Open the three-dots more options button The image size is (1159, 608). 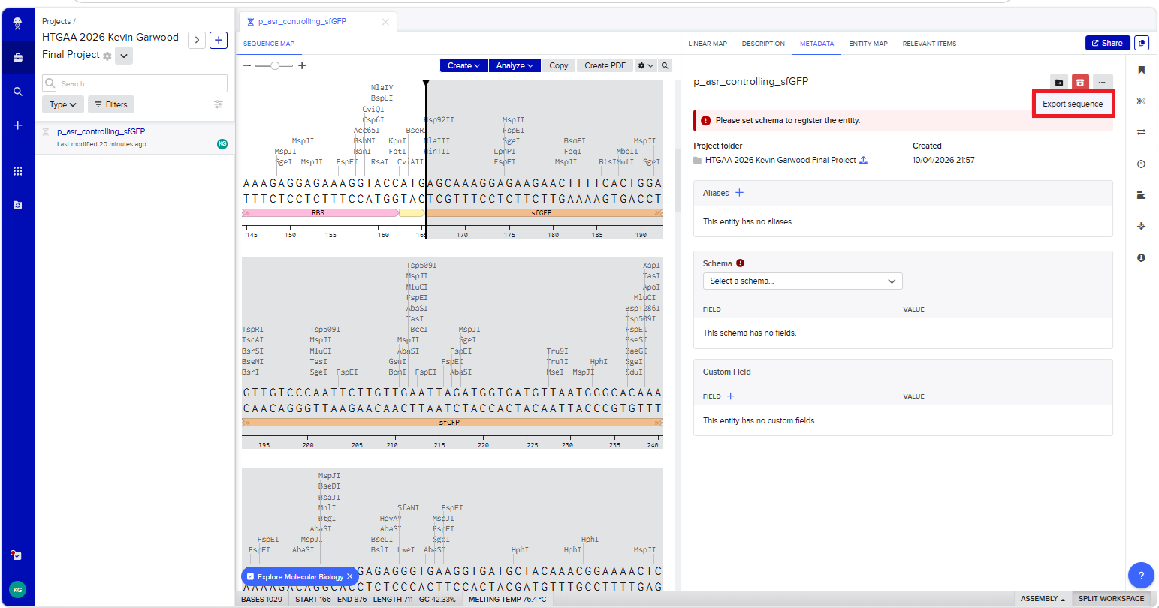pyautogui.click(x=1102, y=83)
